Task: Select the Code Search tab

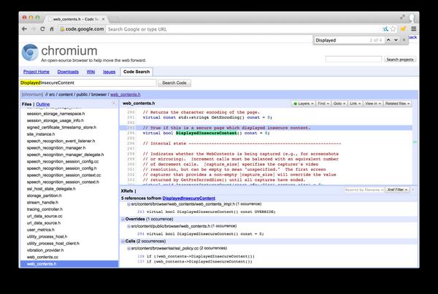Action: 137,71
